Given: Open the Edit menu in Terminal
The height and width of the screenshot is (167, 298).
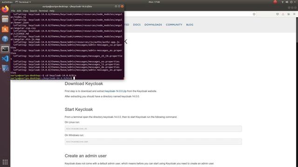Looking at the screenshot, I should pyautogui.click(x=19, y=11).
